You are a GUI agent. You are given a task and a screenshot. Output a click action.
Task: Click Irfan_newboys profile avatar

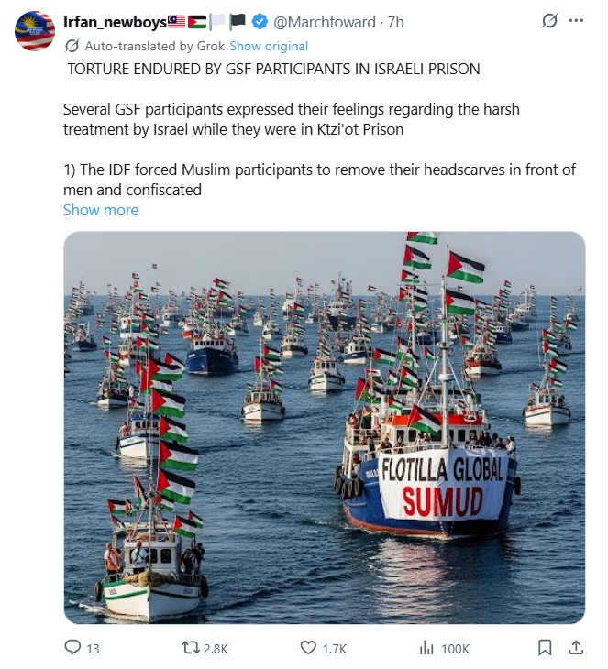click(35, 31)
